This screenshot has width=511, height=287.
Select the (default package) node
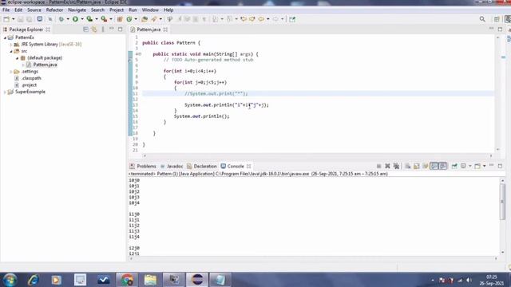(x=45, y=58)
